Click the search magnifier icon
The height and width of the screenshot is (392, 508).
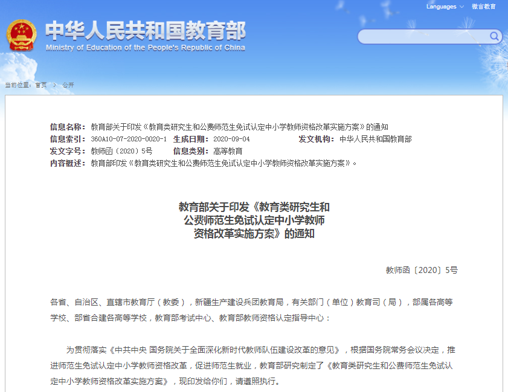(494, 36)
